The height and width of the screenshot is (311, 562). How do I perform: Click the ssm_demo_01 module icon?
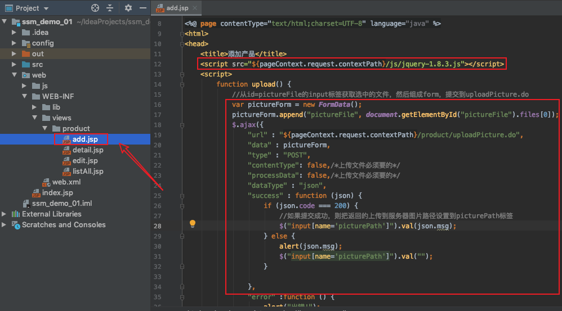(16, 22)
